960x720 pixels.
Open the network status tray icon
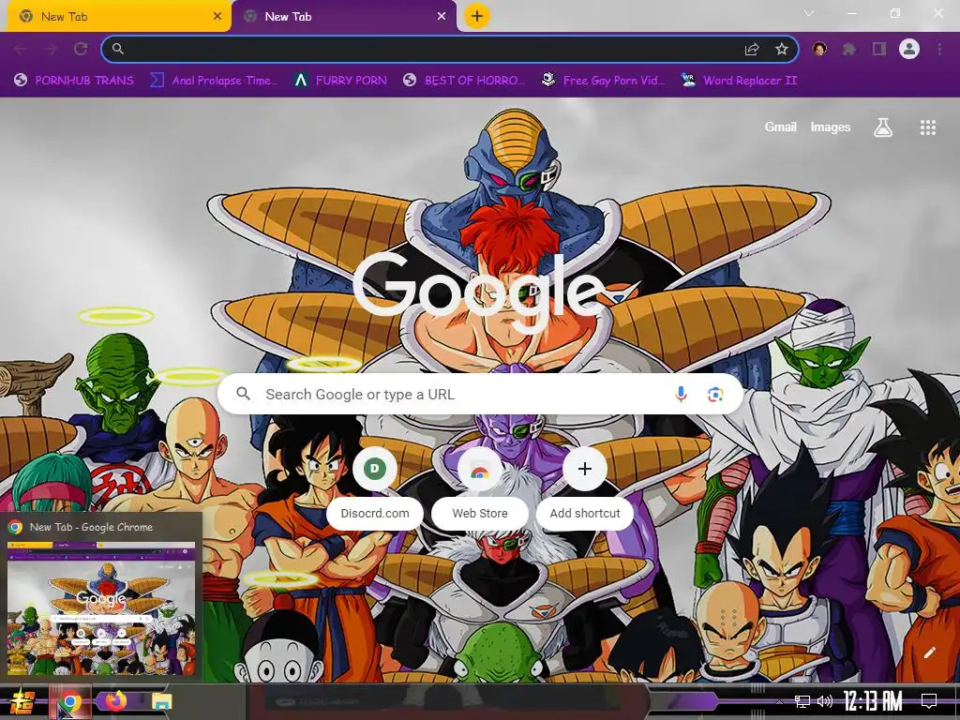pyautogui.click(x=802, y=701)
